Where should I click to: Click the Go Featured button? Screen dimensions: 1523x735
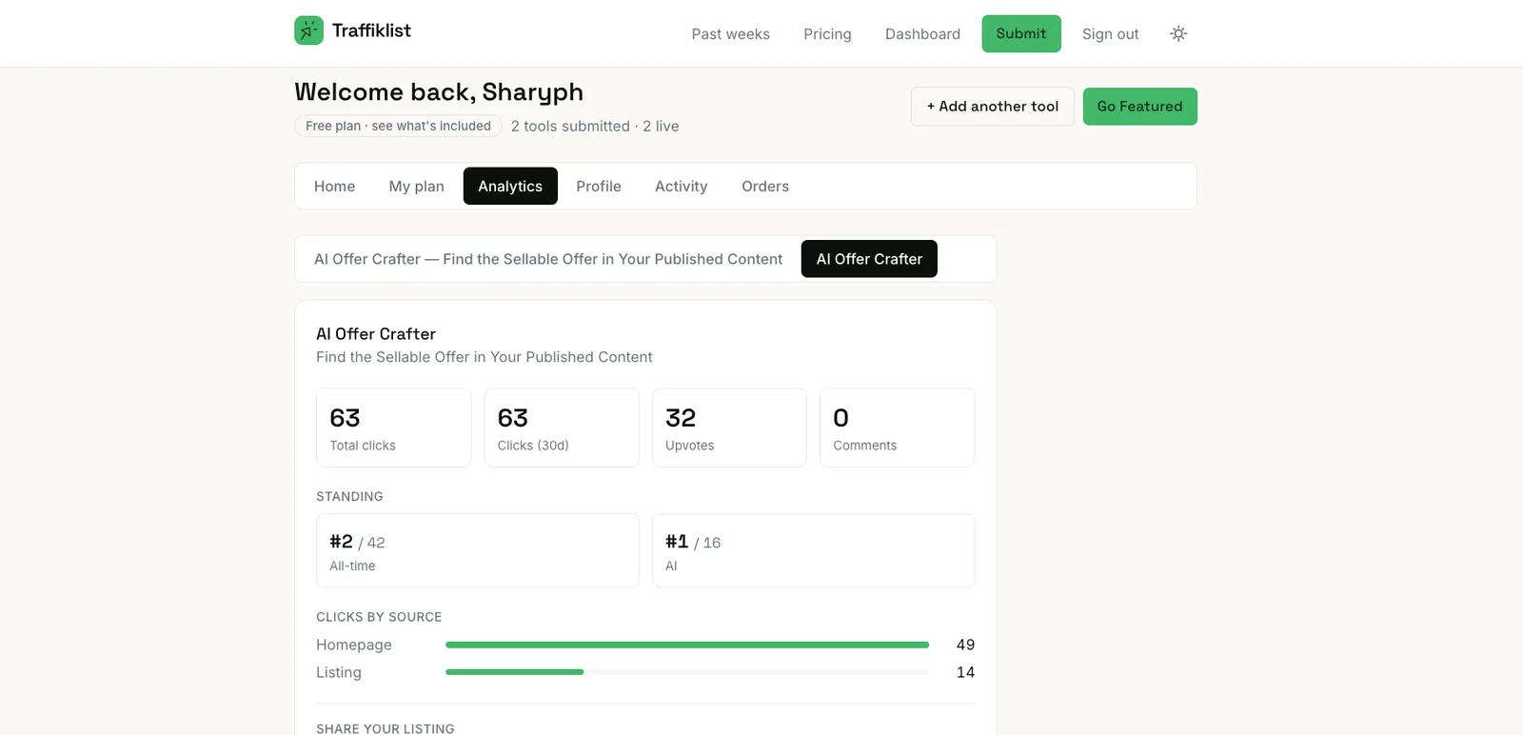[x=1140, y=107]
